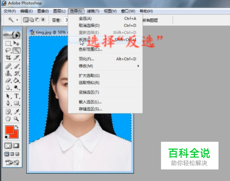Select the Eyedropper tool
The height and width of the screenshot is (181, 230).
pyautogui.click(x=17, y=112)
